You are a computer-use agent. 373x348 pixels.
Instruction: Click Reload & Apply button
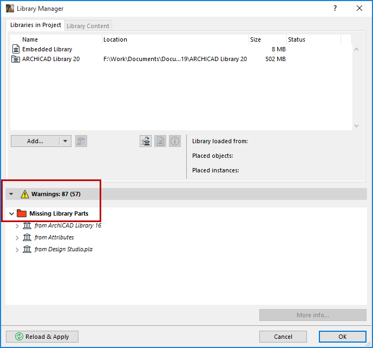coord(42,337)
